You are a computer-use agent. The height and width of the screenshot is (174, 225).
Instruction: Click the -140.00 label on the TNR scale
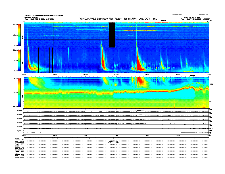[x=15, y=93]
